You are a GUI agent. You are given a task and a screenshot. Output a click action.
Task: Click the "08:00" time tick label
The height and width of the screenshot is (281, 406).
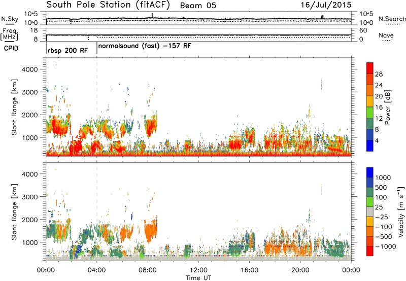click(148, 270)
